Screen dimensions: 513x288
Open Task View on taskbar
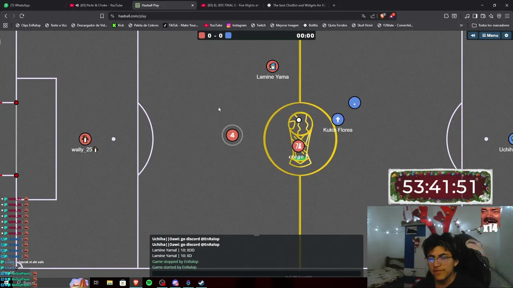pyautogui.click(x=96, y=283)
